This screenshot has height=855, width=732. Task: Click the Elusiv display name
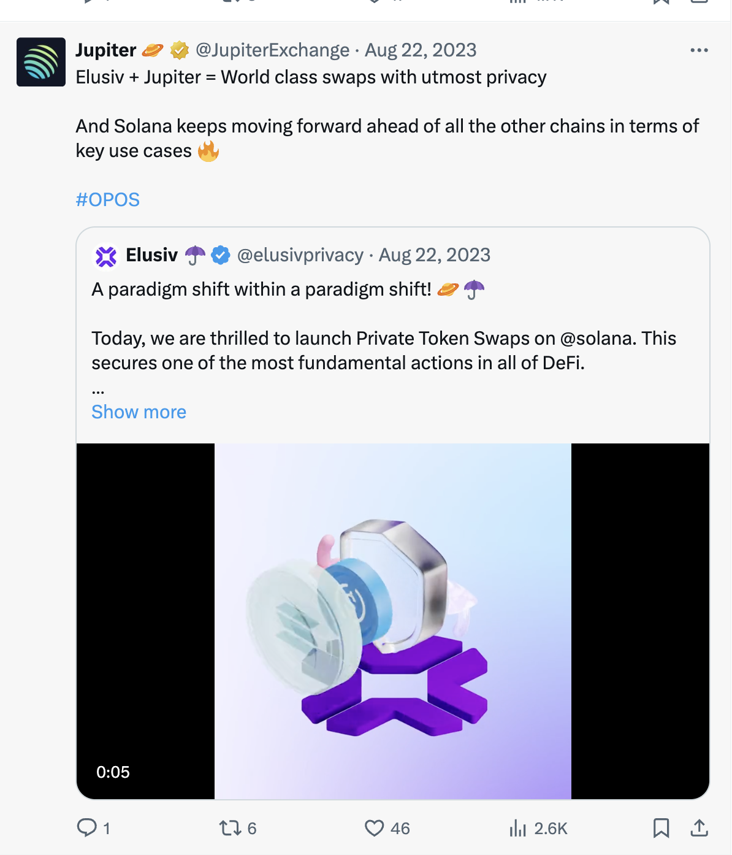pyautogui.click(x=151, y=255)
